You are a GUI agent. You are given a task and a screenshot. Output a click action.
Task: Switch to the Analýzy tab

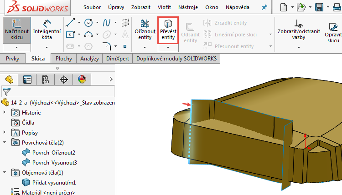89,59
